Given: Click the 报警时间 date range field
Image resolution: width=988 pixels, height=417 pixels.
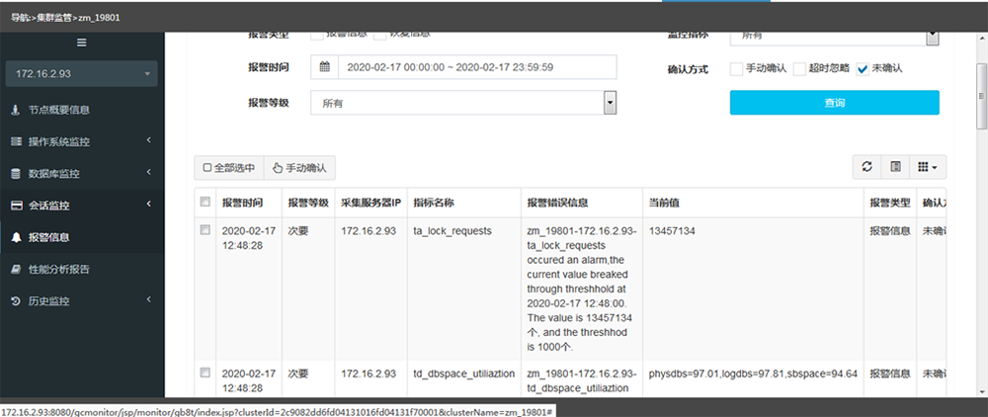Looking at the screenshot, I should 477,67.
